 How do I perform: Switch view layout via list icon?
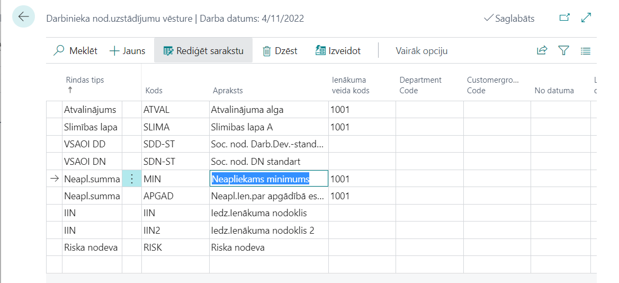click(x=585, y=51)
